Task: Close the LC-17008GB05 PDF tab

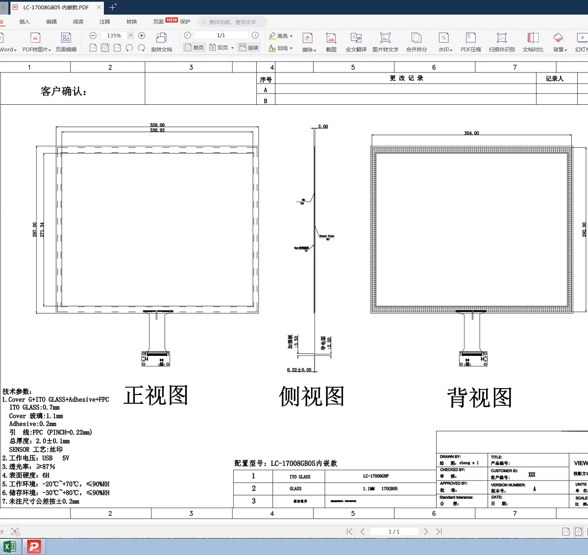Action: 98,7
